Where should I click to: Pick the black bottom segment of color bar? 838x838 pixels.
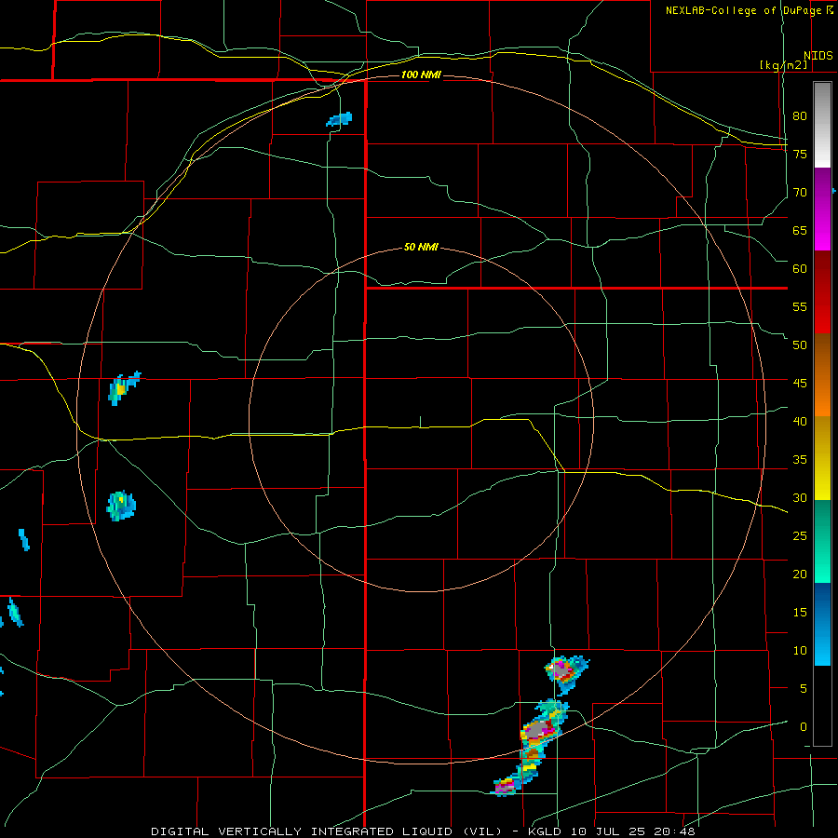822,706
